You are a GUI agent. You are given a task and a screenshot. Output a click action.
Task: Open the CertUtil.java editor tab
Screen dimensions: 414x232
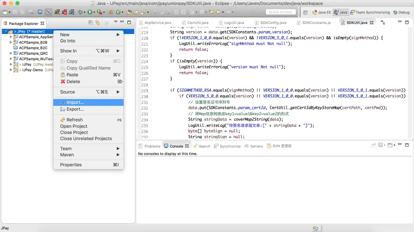[198, 22]
